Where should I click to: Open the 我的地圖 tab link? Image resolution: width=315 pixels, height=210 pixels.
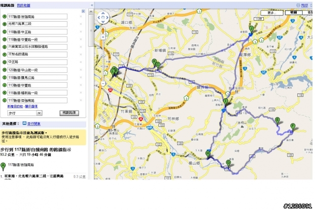click(x=24, y=5)
